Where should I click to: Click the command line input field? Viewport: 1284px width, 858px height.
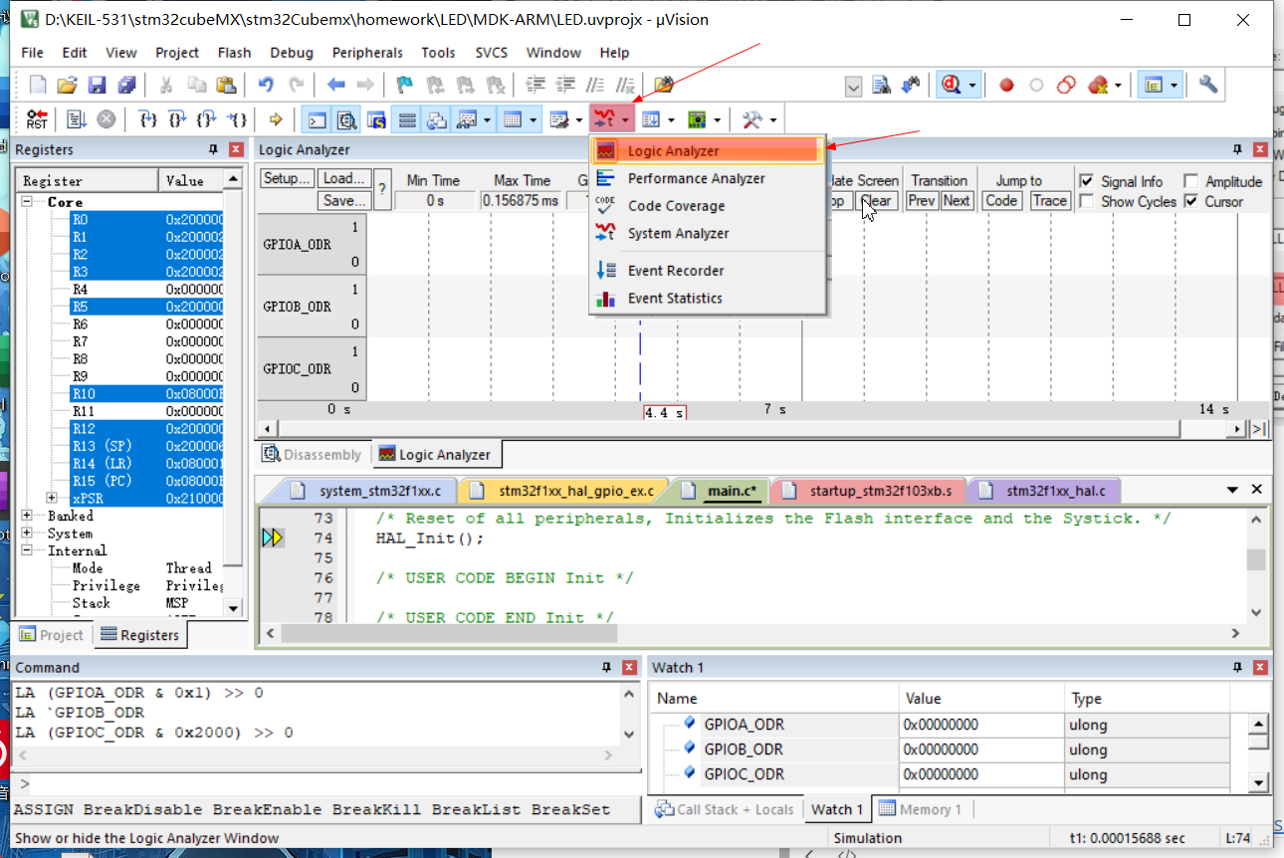[328, 782]
